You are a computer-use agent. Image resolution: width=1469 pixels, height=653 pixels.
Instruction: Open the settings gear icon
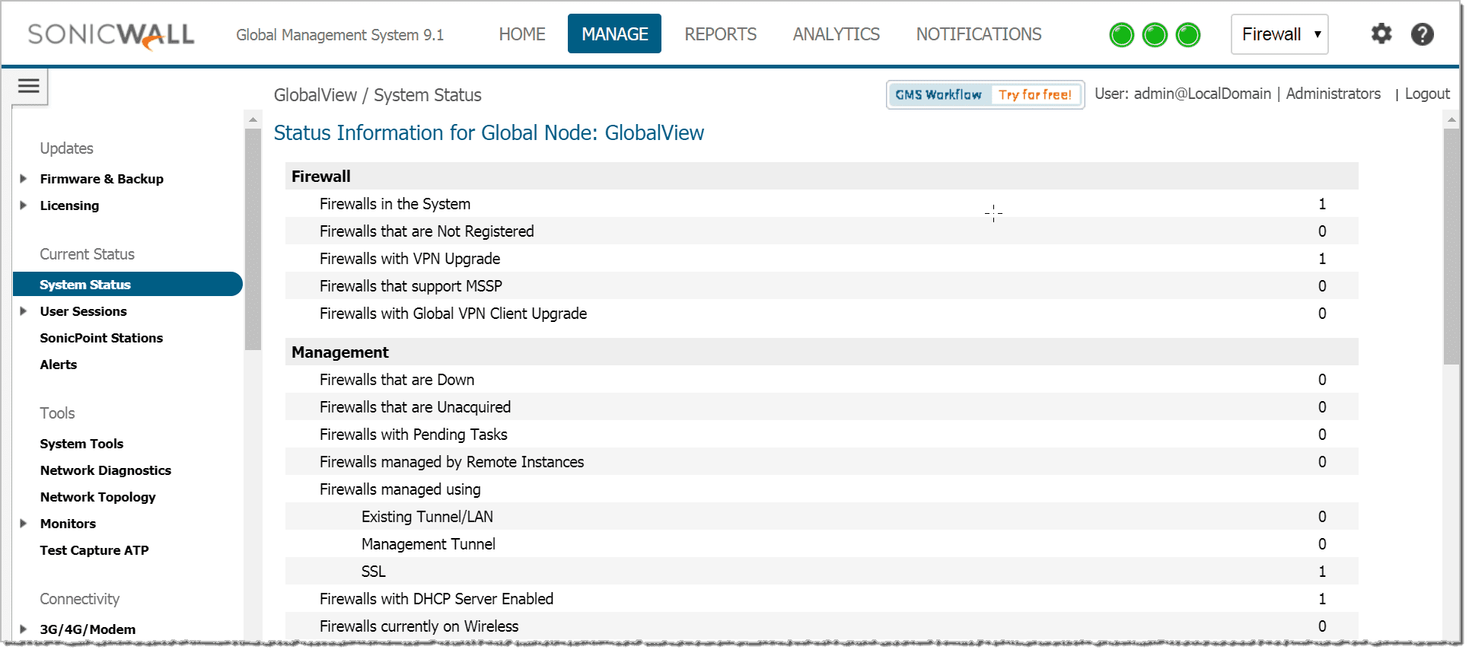click(x=1381, y=33)
